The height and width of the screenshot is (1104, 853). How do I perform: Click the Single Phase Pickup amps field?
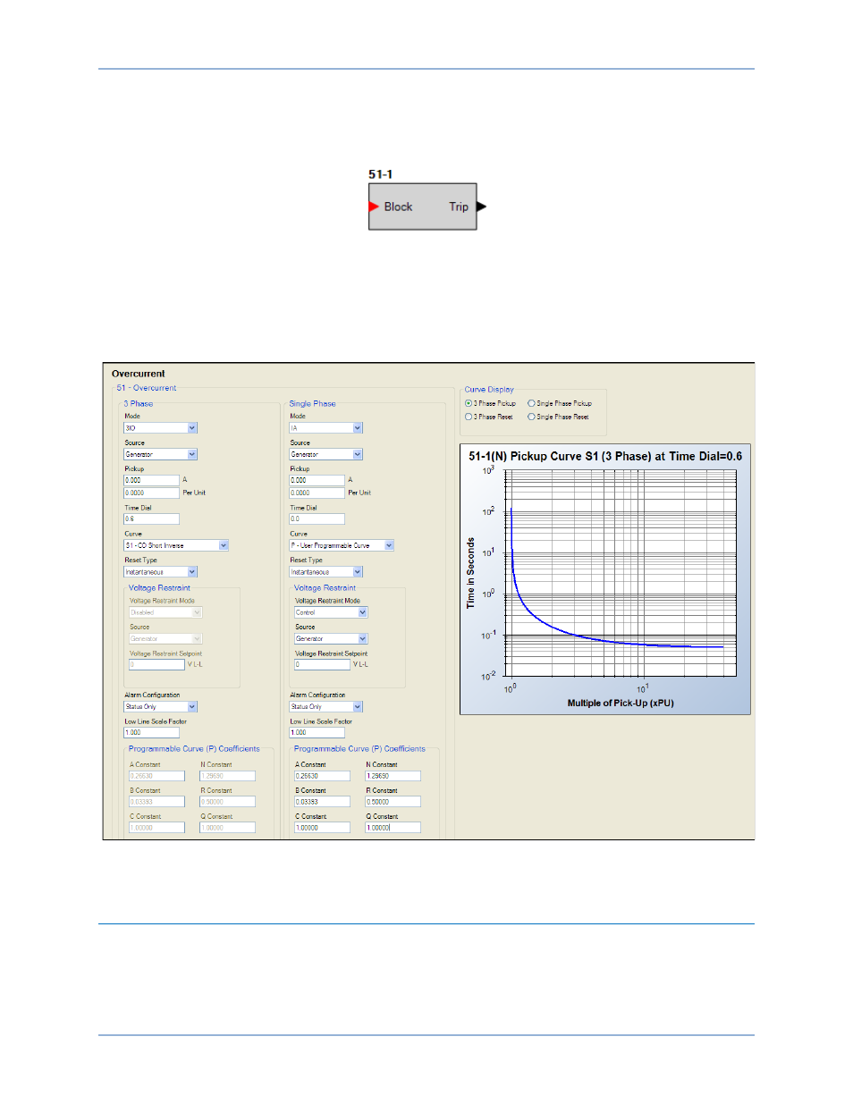[317, 480]
